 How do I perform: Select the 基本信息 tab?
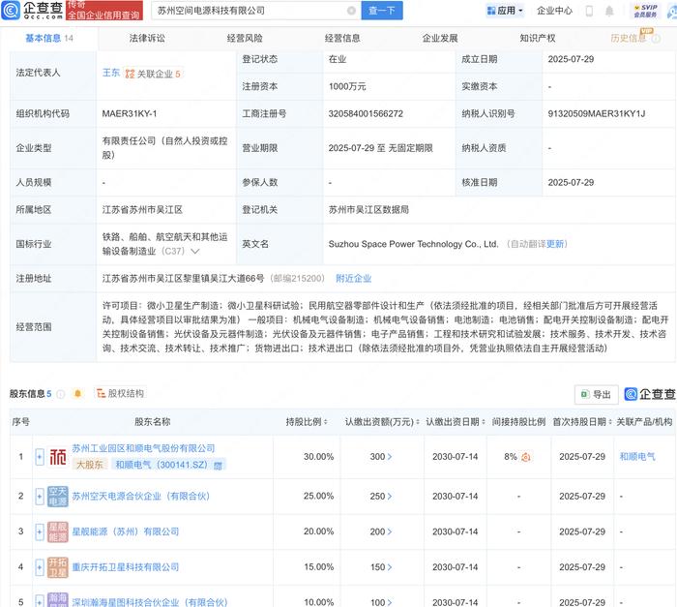pos(48,39)
